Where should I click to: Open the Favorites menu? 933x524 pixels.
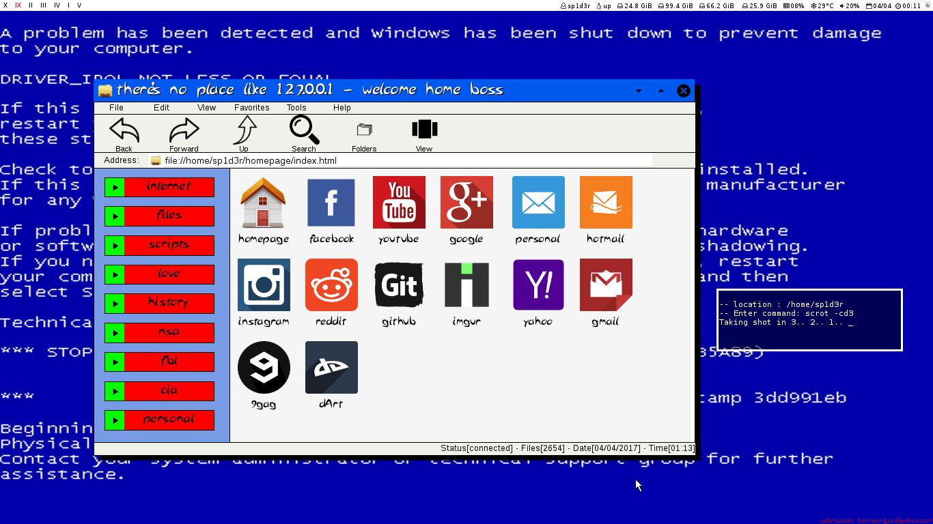(x=251, y=107)
